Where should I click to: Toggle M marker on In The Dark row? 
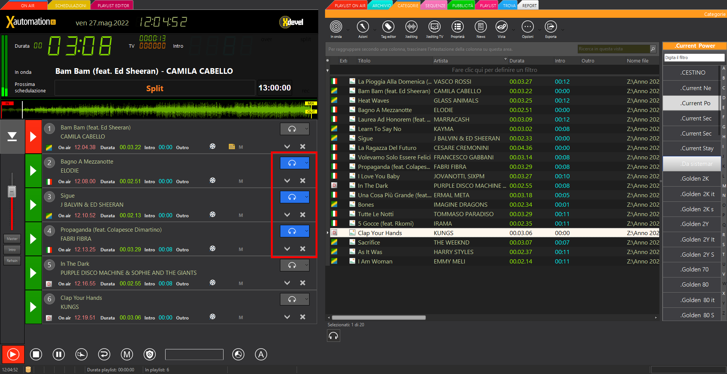[241, 283]
